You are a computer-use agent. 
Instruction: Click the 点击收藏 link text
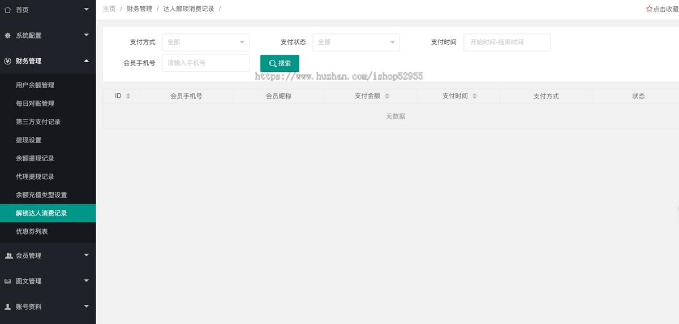pyautogui.click(x=666, y=9)
